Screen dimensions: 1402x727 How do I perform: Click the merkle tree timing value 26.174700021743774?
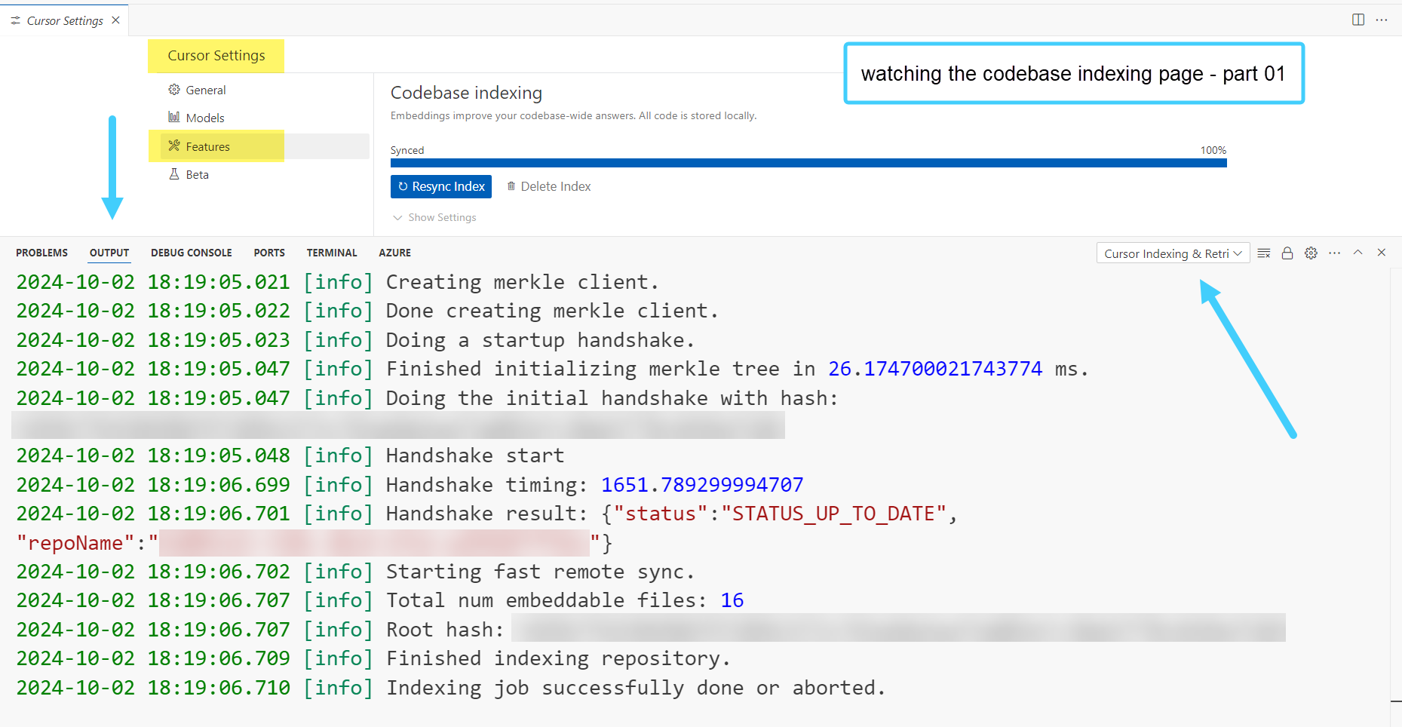[x=935, y=369]
